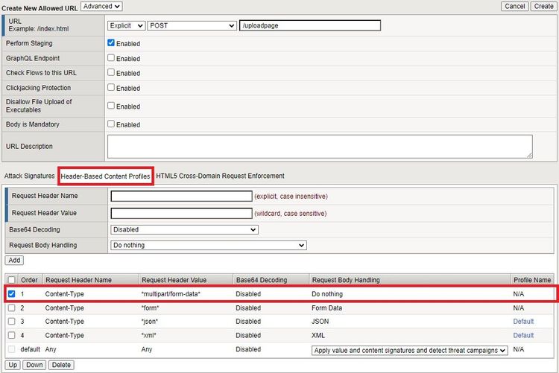
Task: Disable the Perform Staging checkbox
Action: pyautogui.click(x=111, y=43)
